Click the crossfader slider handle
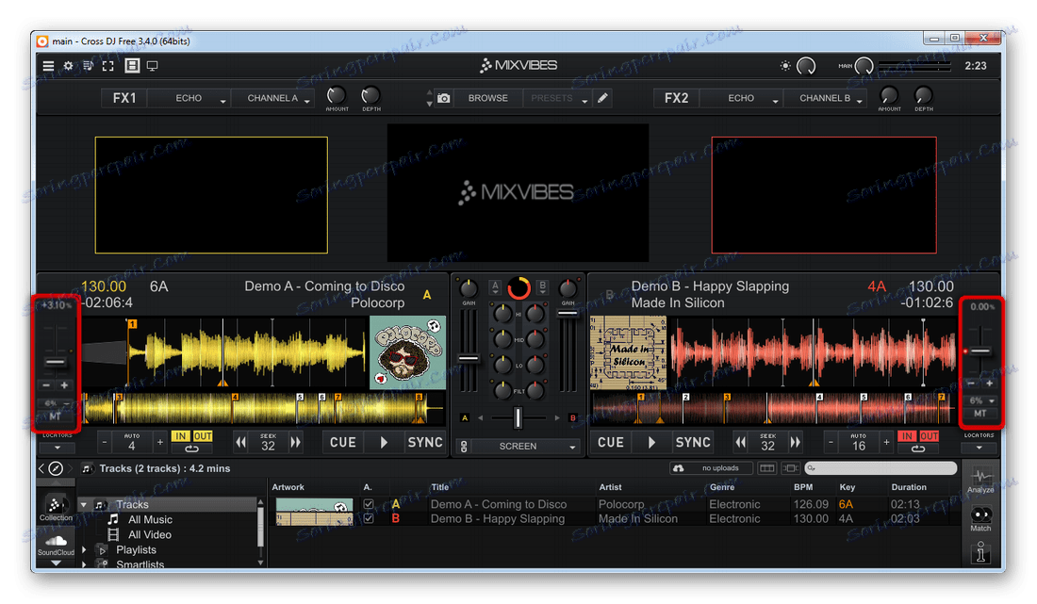This screenshot has height=604, width=1037. click(x=517, y=417)
